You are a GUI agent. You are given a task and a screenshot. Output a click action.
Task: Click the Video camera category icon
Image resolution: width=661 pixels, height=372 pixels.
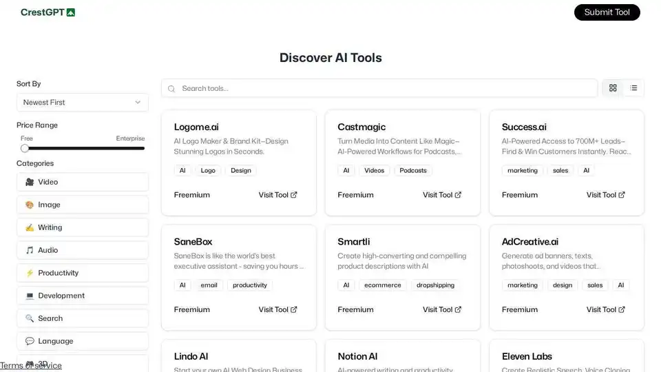tap(30, 182)
